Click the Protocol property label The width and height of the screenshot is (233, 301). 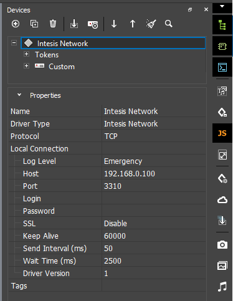coord(25,136)
